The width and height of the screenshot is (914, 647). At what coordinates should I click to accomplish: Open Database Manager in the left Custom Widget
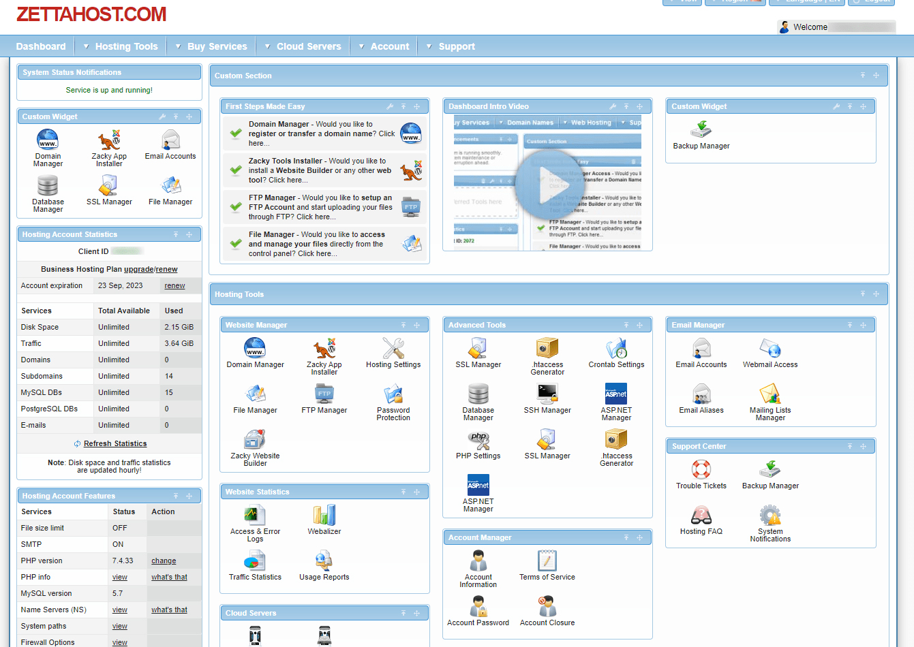pos(48,194)
